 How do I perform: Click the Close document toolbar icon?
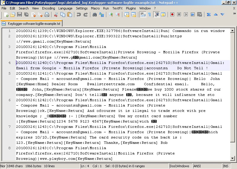(x=33, y=15)
